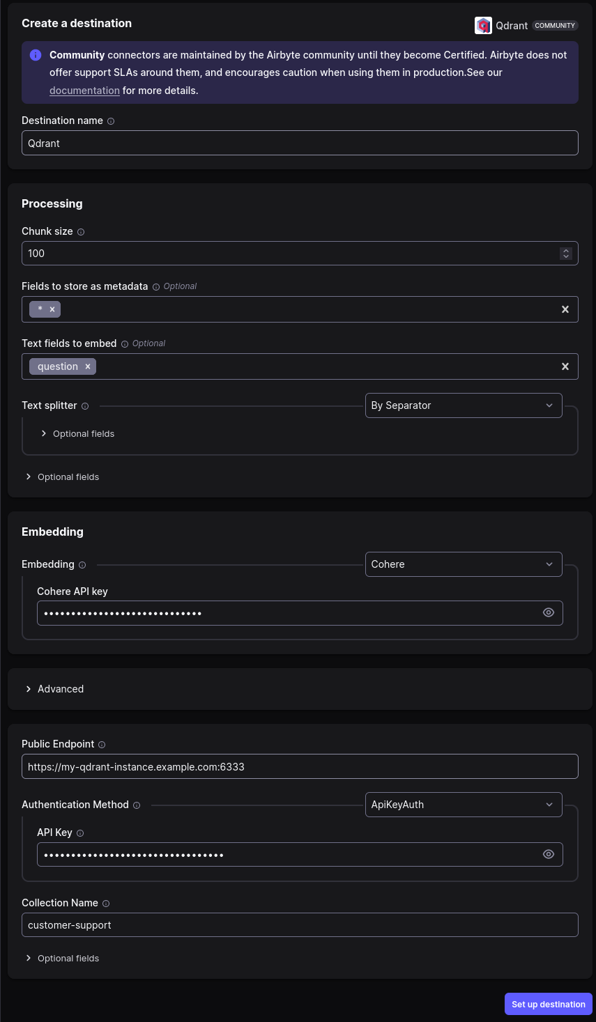Open the Authentication Method ApiKeyAuth dropdown

click(464, 805)
